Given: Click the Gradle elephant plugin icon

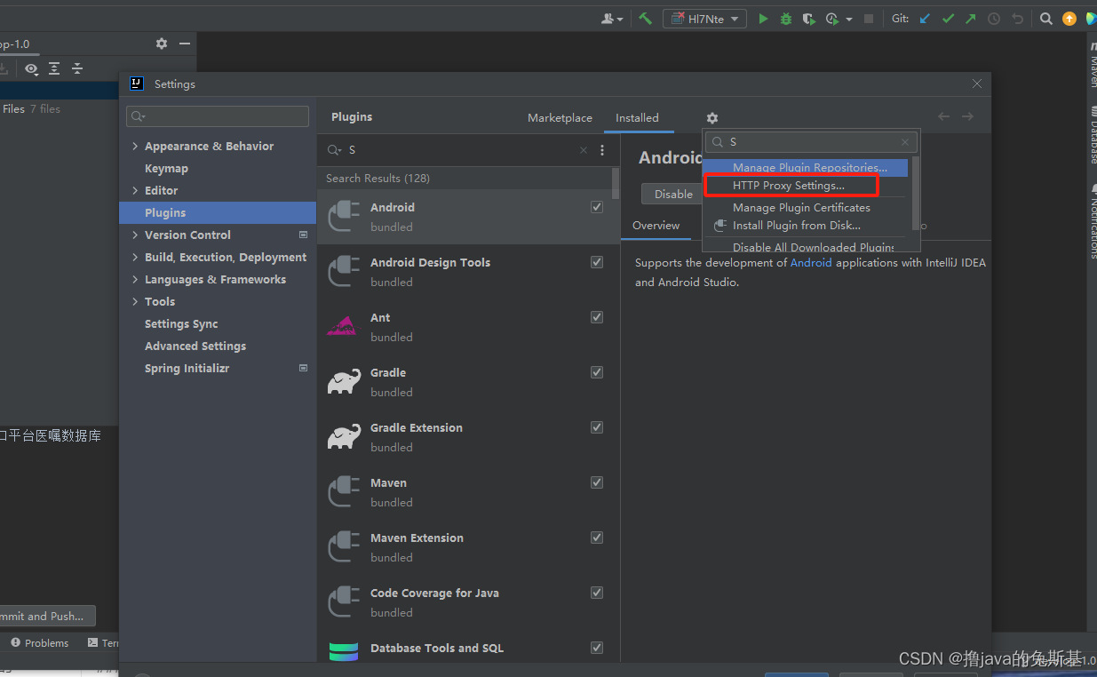Looking at the screenshot, I should tap(344, 382).
